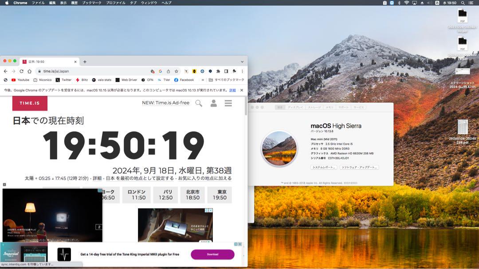Bookmark this page with the star icon
Viewport: 479px width, 269px height.
coord(176,71)
